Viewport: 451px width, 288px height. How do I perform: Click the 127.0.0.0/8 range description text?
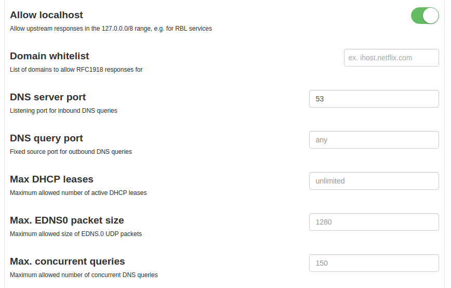coord(111,29)
